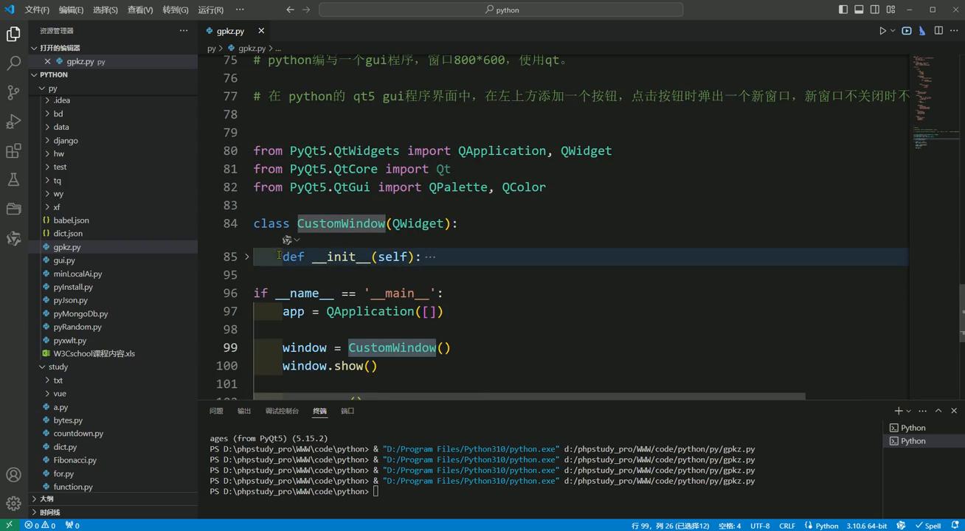The image size is (965, 531).
Task: Select Python interpreter 3.10.6 64-bit
Action: click(867, 525)
